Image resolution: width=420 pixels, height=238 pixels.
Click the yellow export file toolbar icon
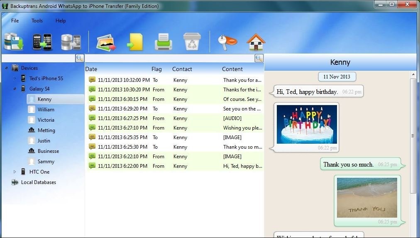pyautogui.click(x=135, y=42)
